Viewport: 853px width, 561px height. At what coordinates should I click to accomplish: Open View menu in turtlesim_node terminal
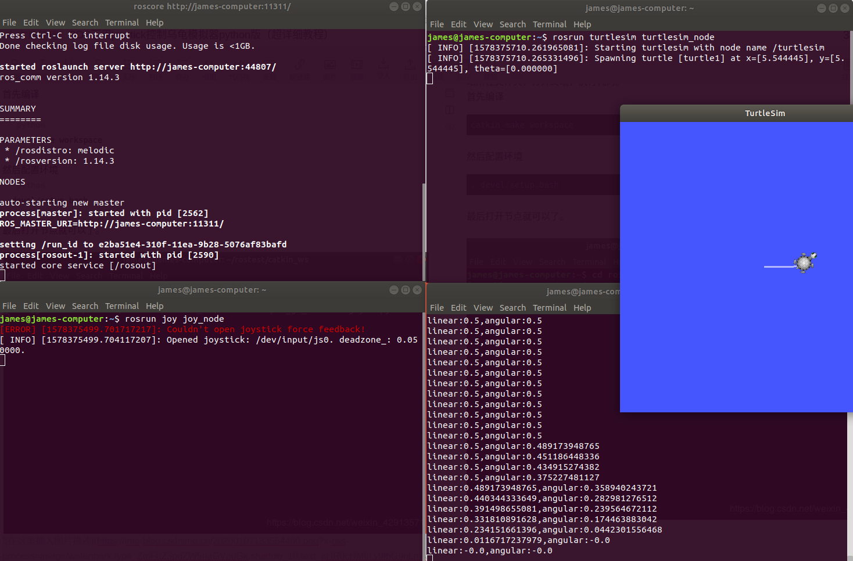[x=483, y=24]
